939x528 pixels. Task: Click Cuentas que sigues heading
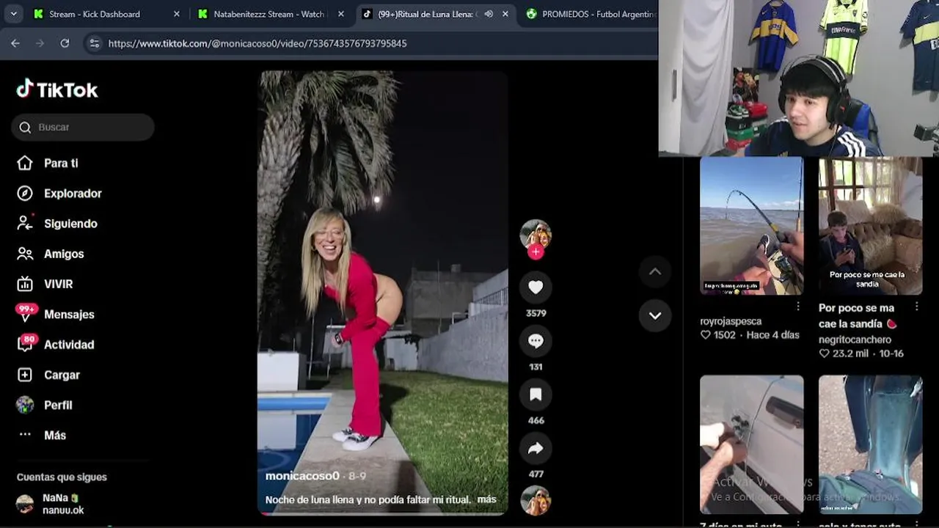pyautogui.click(x=62, y=477)
